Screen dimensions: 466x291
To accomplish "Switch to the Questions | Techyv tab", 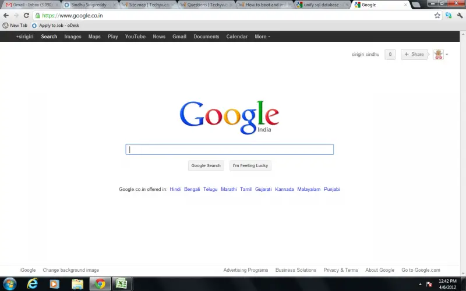I will click(x=205, y=5).
